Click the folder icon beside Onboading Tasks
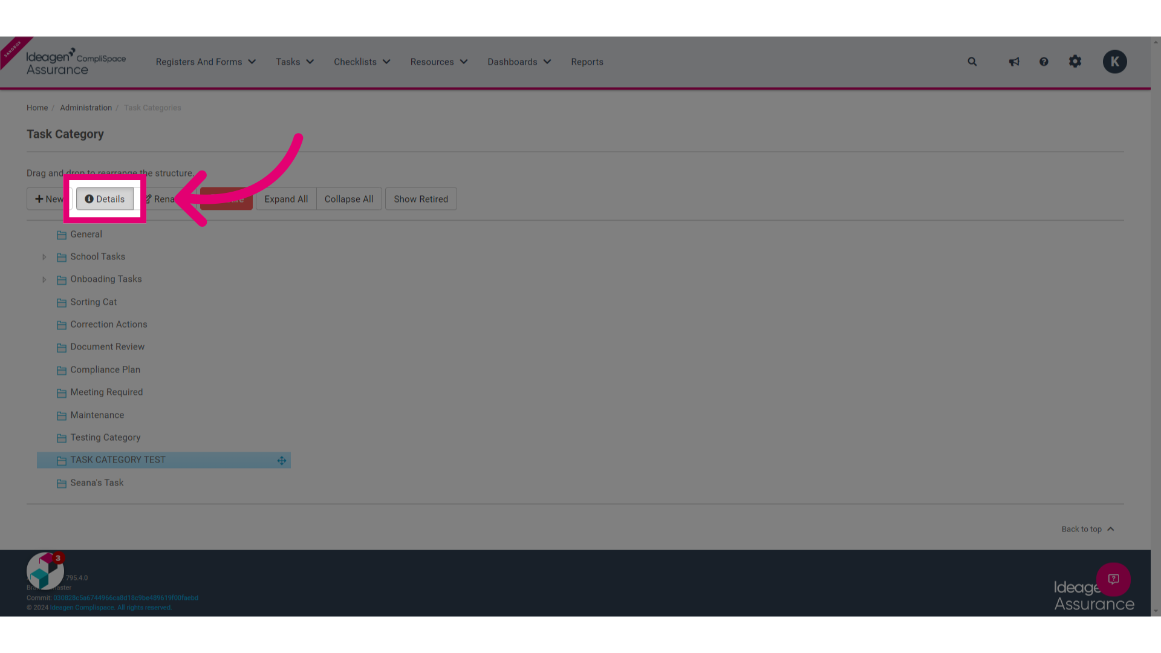 [x=62, y=280]
